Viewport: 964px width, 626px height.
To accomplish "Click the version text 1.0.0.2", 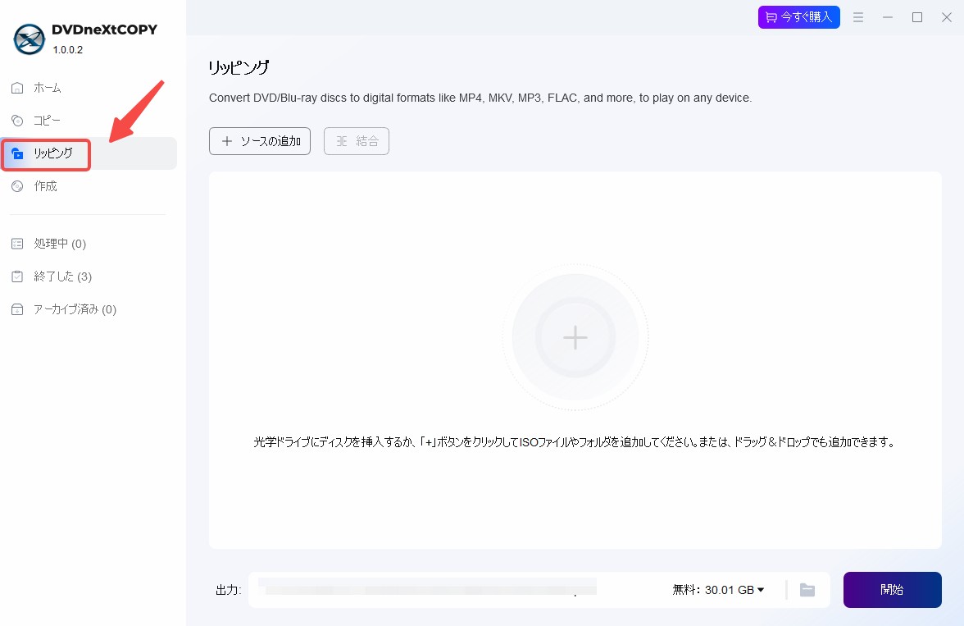I will coord(67,50).
